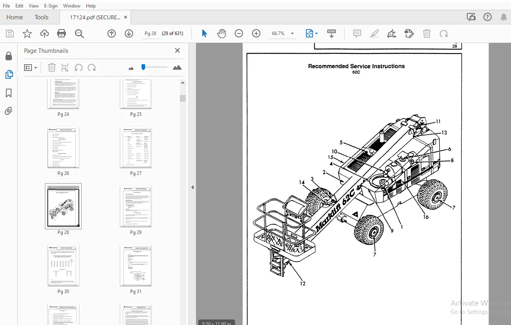This screenshot has width=511, height=325.
Task: Close the Page Thumbnails panel
Action: point(177,50)
